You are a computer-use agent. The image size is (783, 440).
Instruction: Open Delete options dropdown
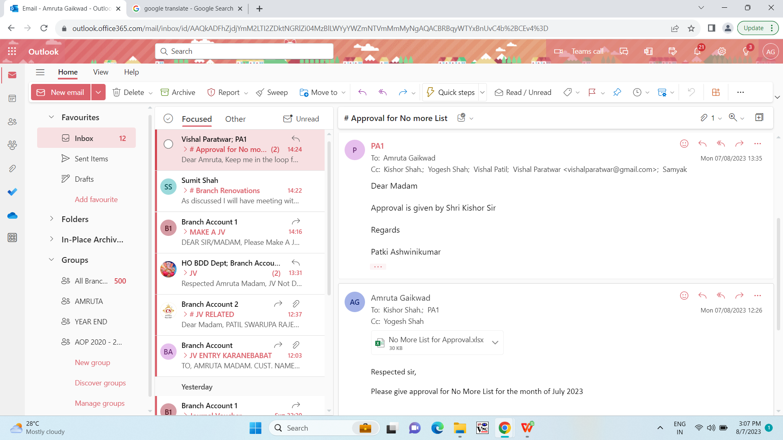(150, 93)
